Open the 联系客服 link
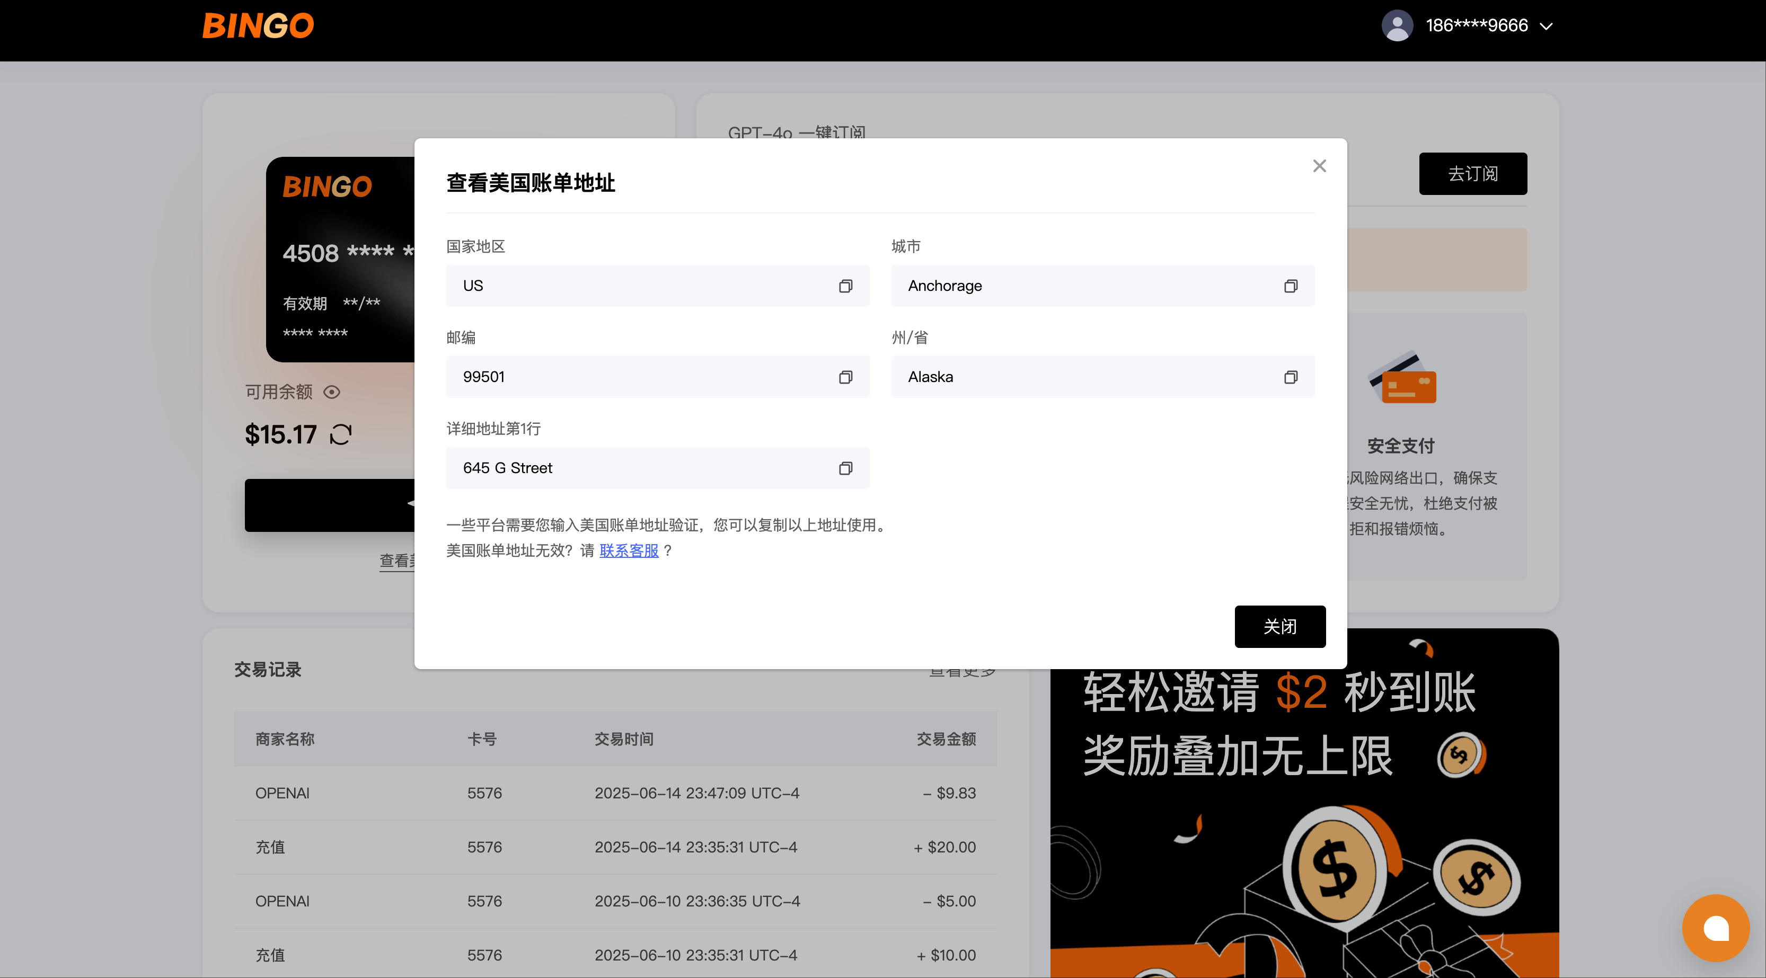 [629, 550]
